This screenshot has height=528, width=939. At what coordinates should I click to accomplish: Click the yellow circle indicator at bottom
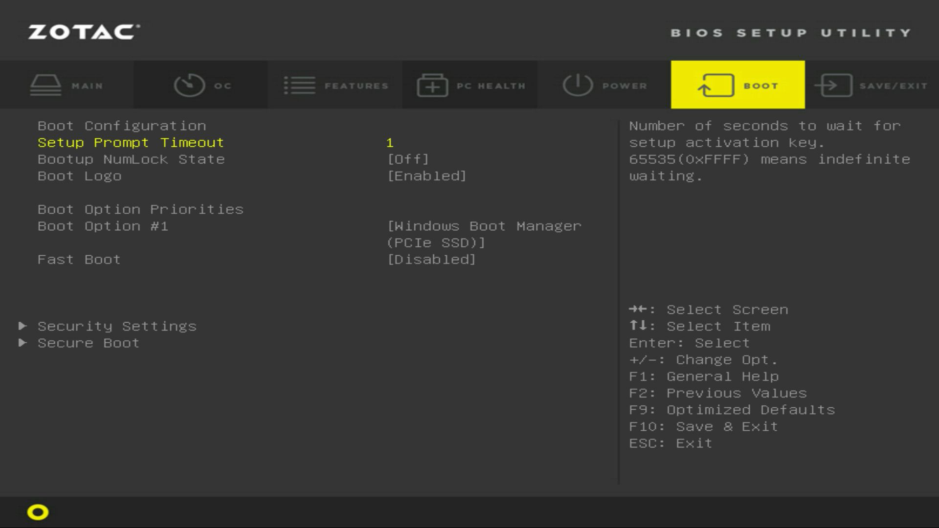(x=38, y=512)
